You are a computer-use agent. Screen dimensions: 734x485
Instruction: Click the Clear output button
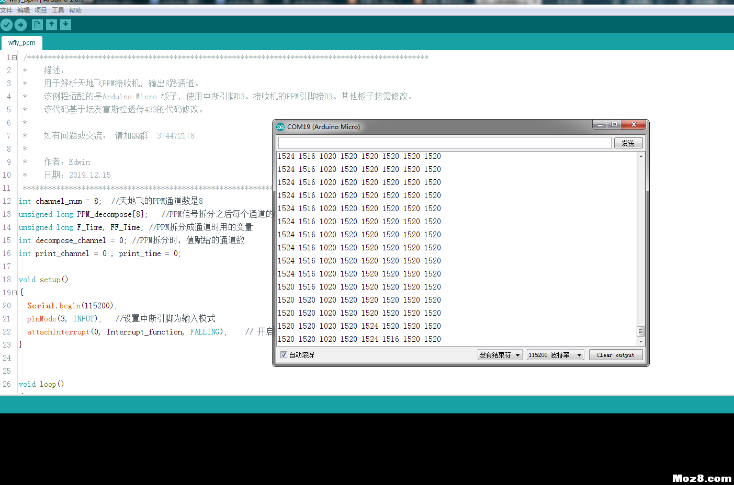click(615, 355)
